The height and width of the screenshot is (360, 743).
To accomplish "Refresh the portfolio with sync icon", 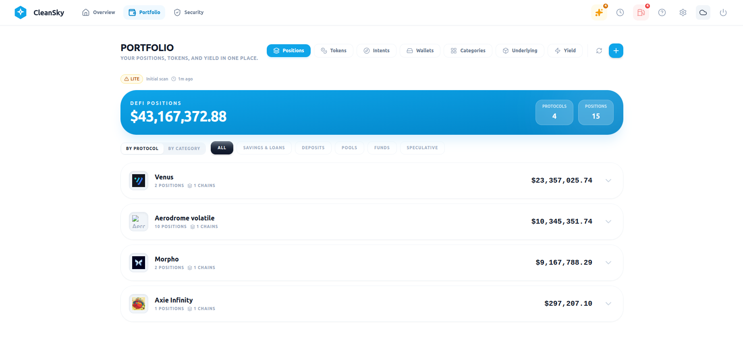I will click(599, 51).
